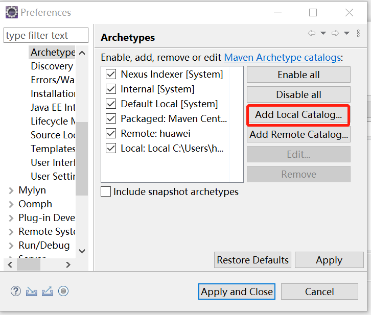
Task: Expand the Oomph tree node
Action: (11, 204)
